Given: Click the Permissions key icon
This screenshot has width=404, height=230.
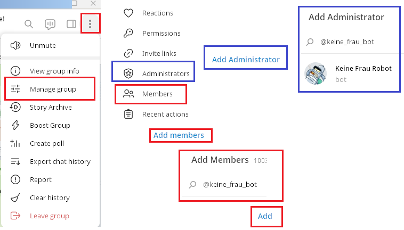Looking at the screenshot, I should [x=128, y=33].
